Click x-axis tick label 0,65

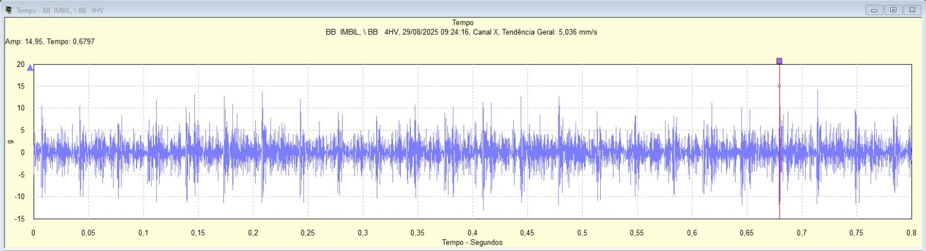pyautogui.click(x=747, y=233)
